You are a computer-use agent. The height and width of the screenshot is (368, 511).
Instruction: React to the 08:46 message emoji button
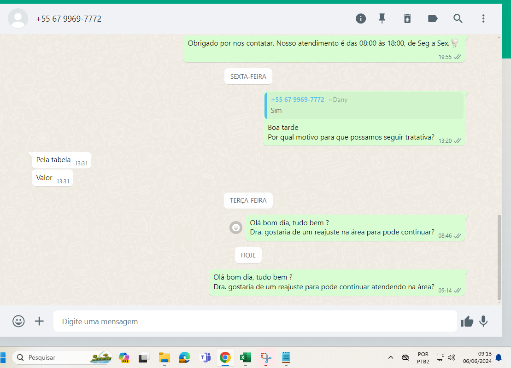pos(236,228)
